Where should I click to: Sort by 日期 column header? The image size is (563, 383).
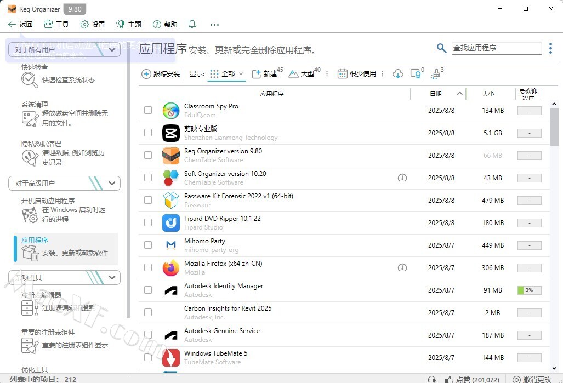pyautogui.click(x=435, y=94)
